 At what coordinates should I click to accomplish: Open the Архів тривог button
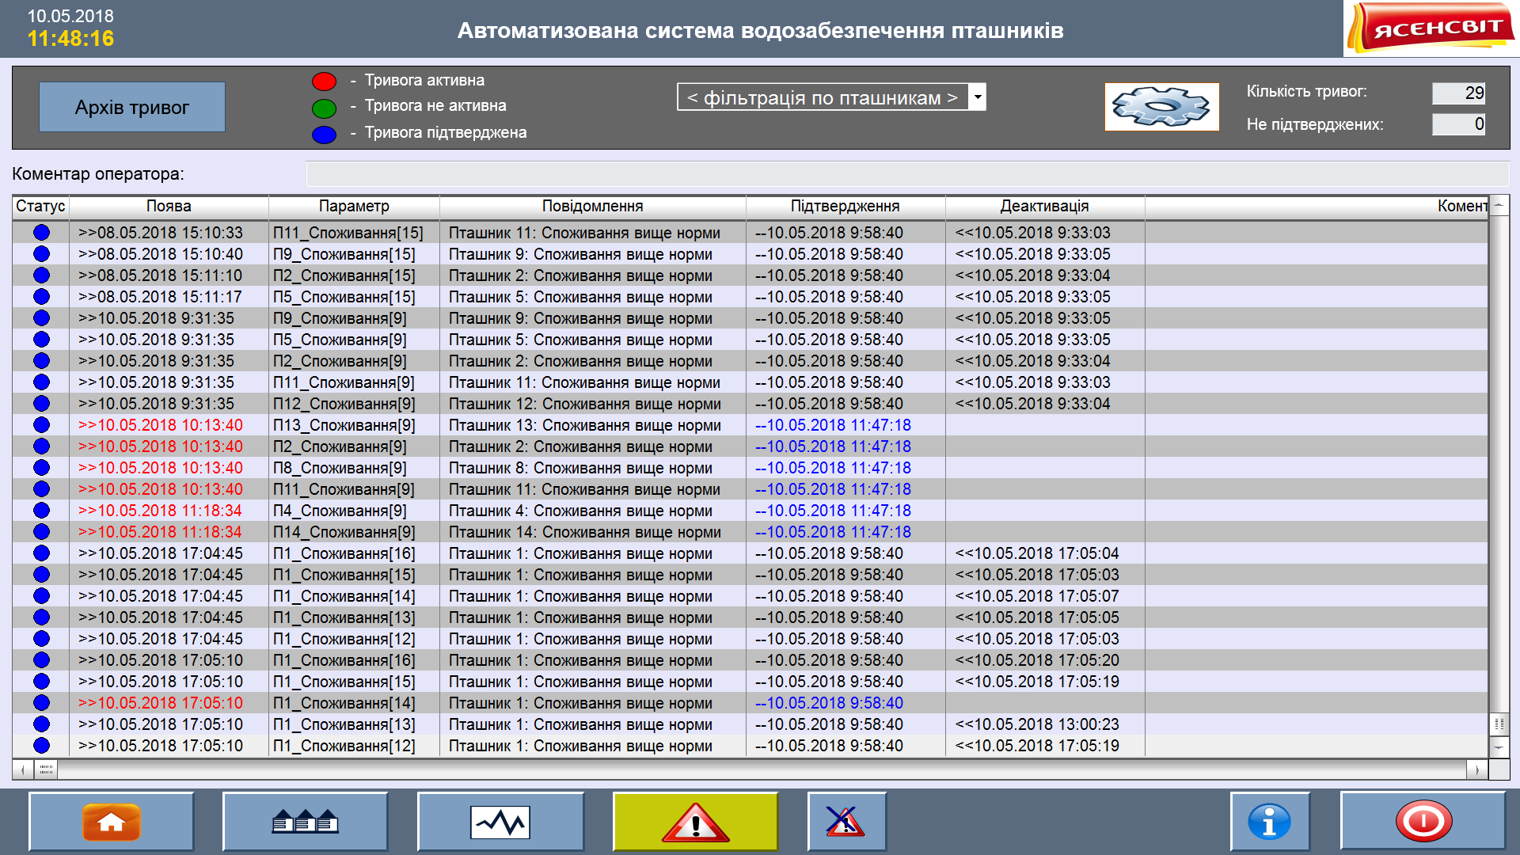(132, 107)
